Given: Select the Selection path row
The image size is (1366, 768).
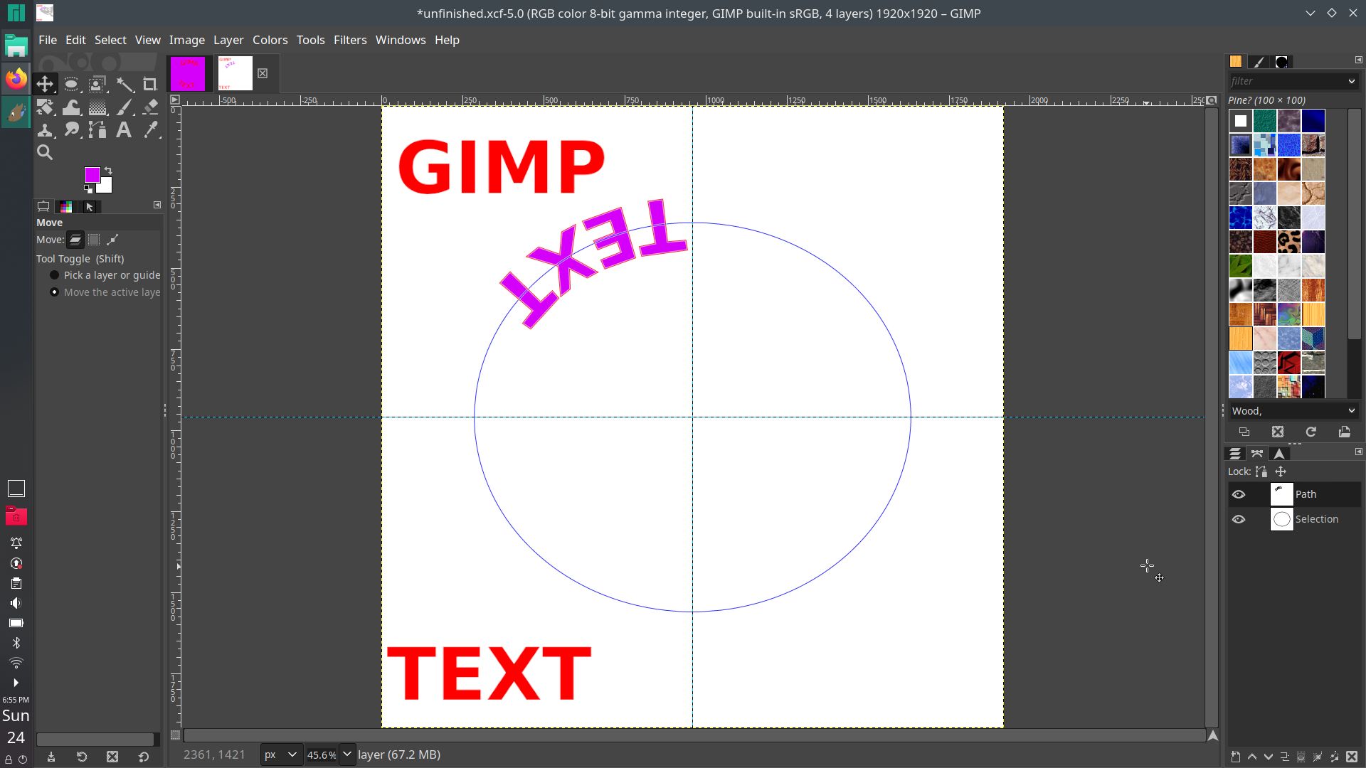Looking at the screenshot, I should click(x=1294, y=519).
